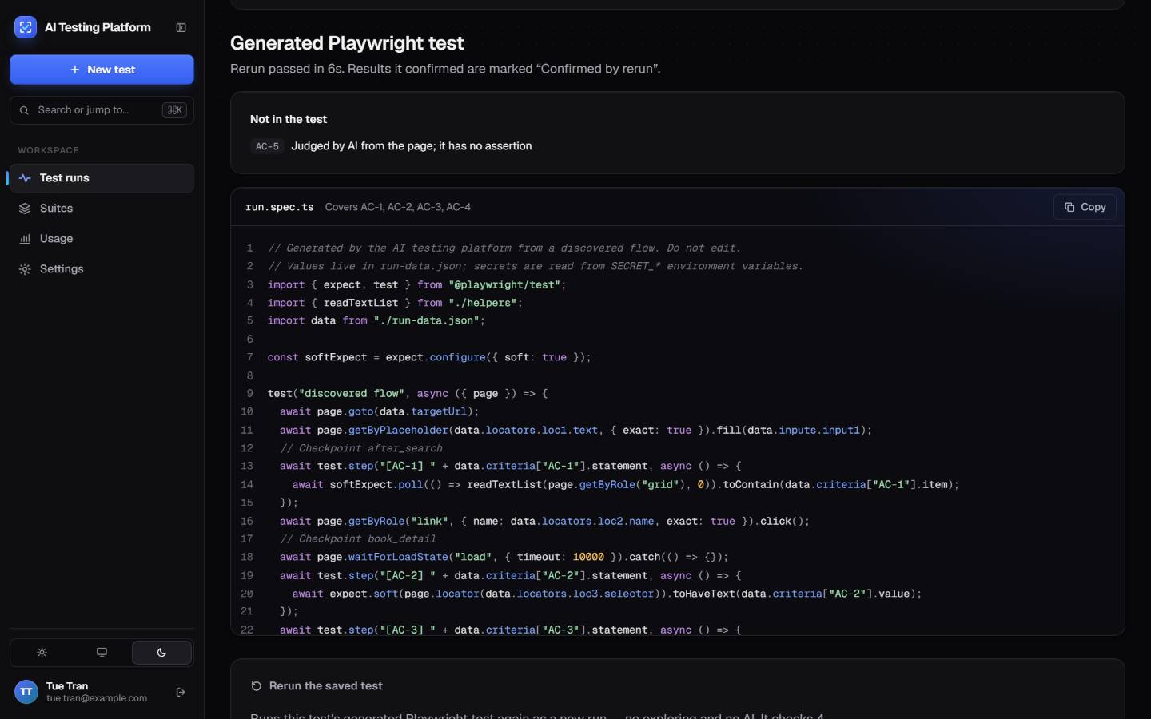
Task: Click the tue.tran@example.com email text
Action: (x=97, y=698)
